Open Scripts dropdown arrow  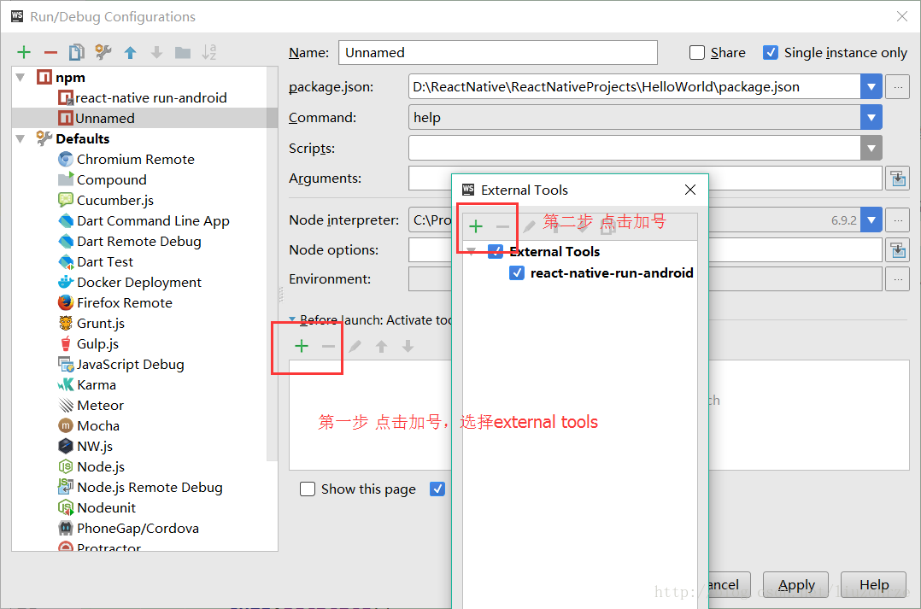tap(871, 148)
